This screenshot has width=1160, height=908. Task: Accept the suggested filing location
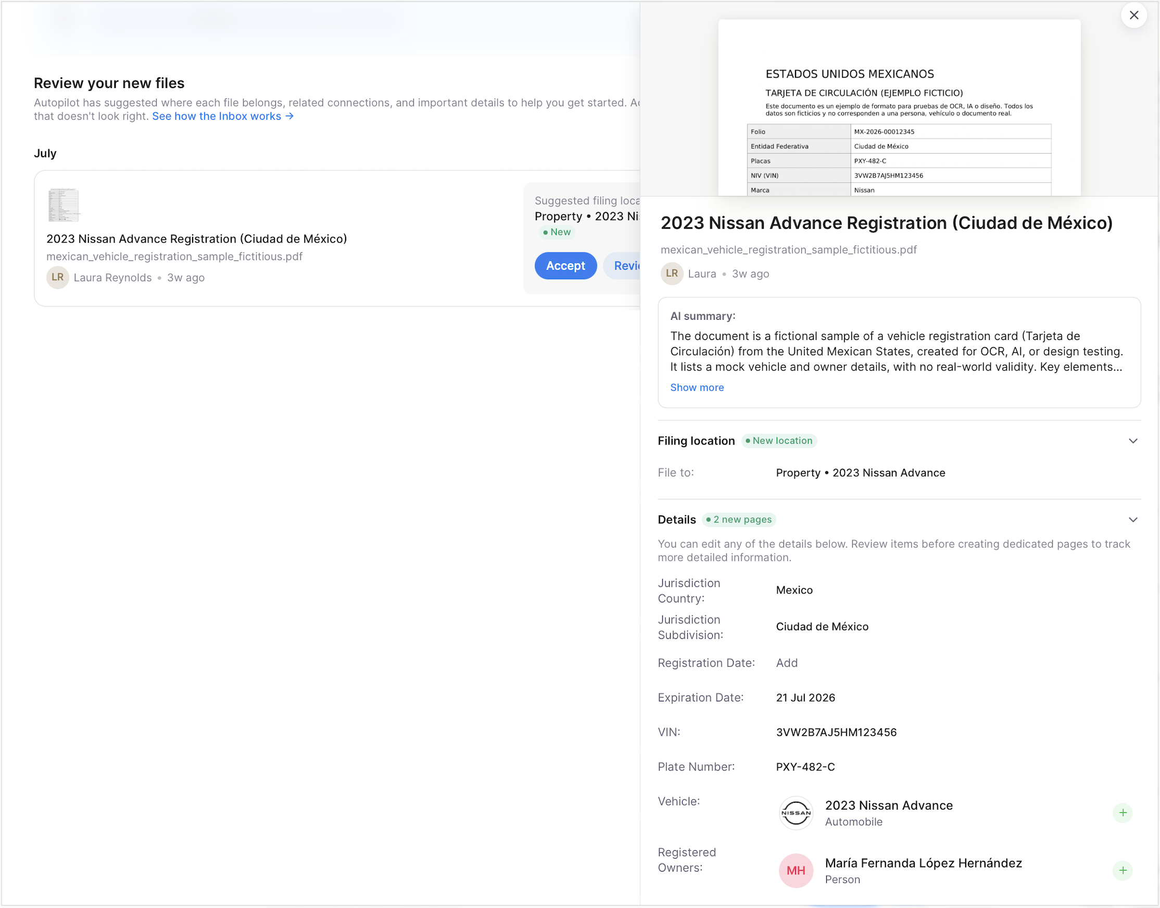click(565, 266)
